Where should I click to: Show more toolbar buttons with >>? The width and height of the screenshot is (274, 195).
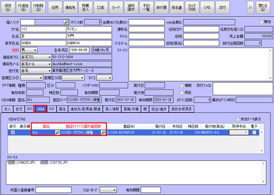point(250,7)
